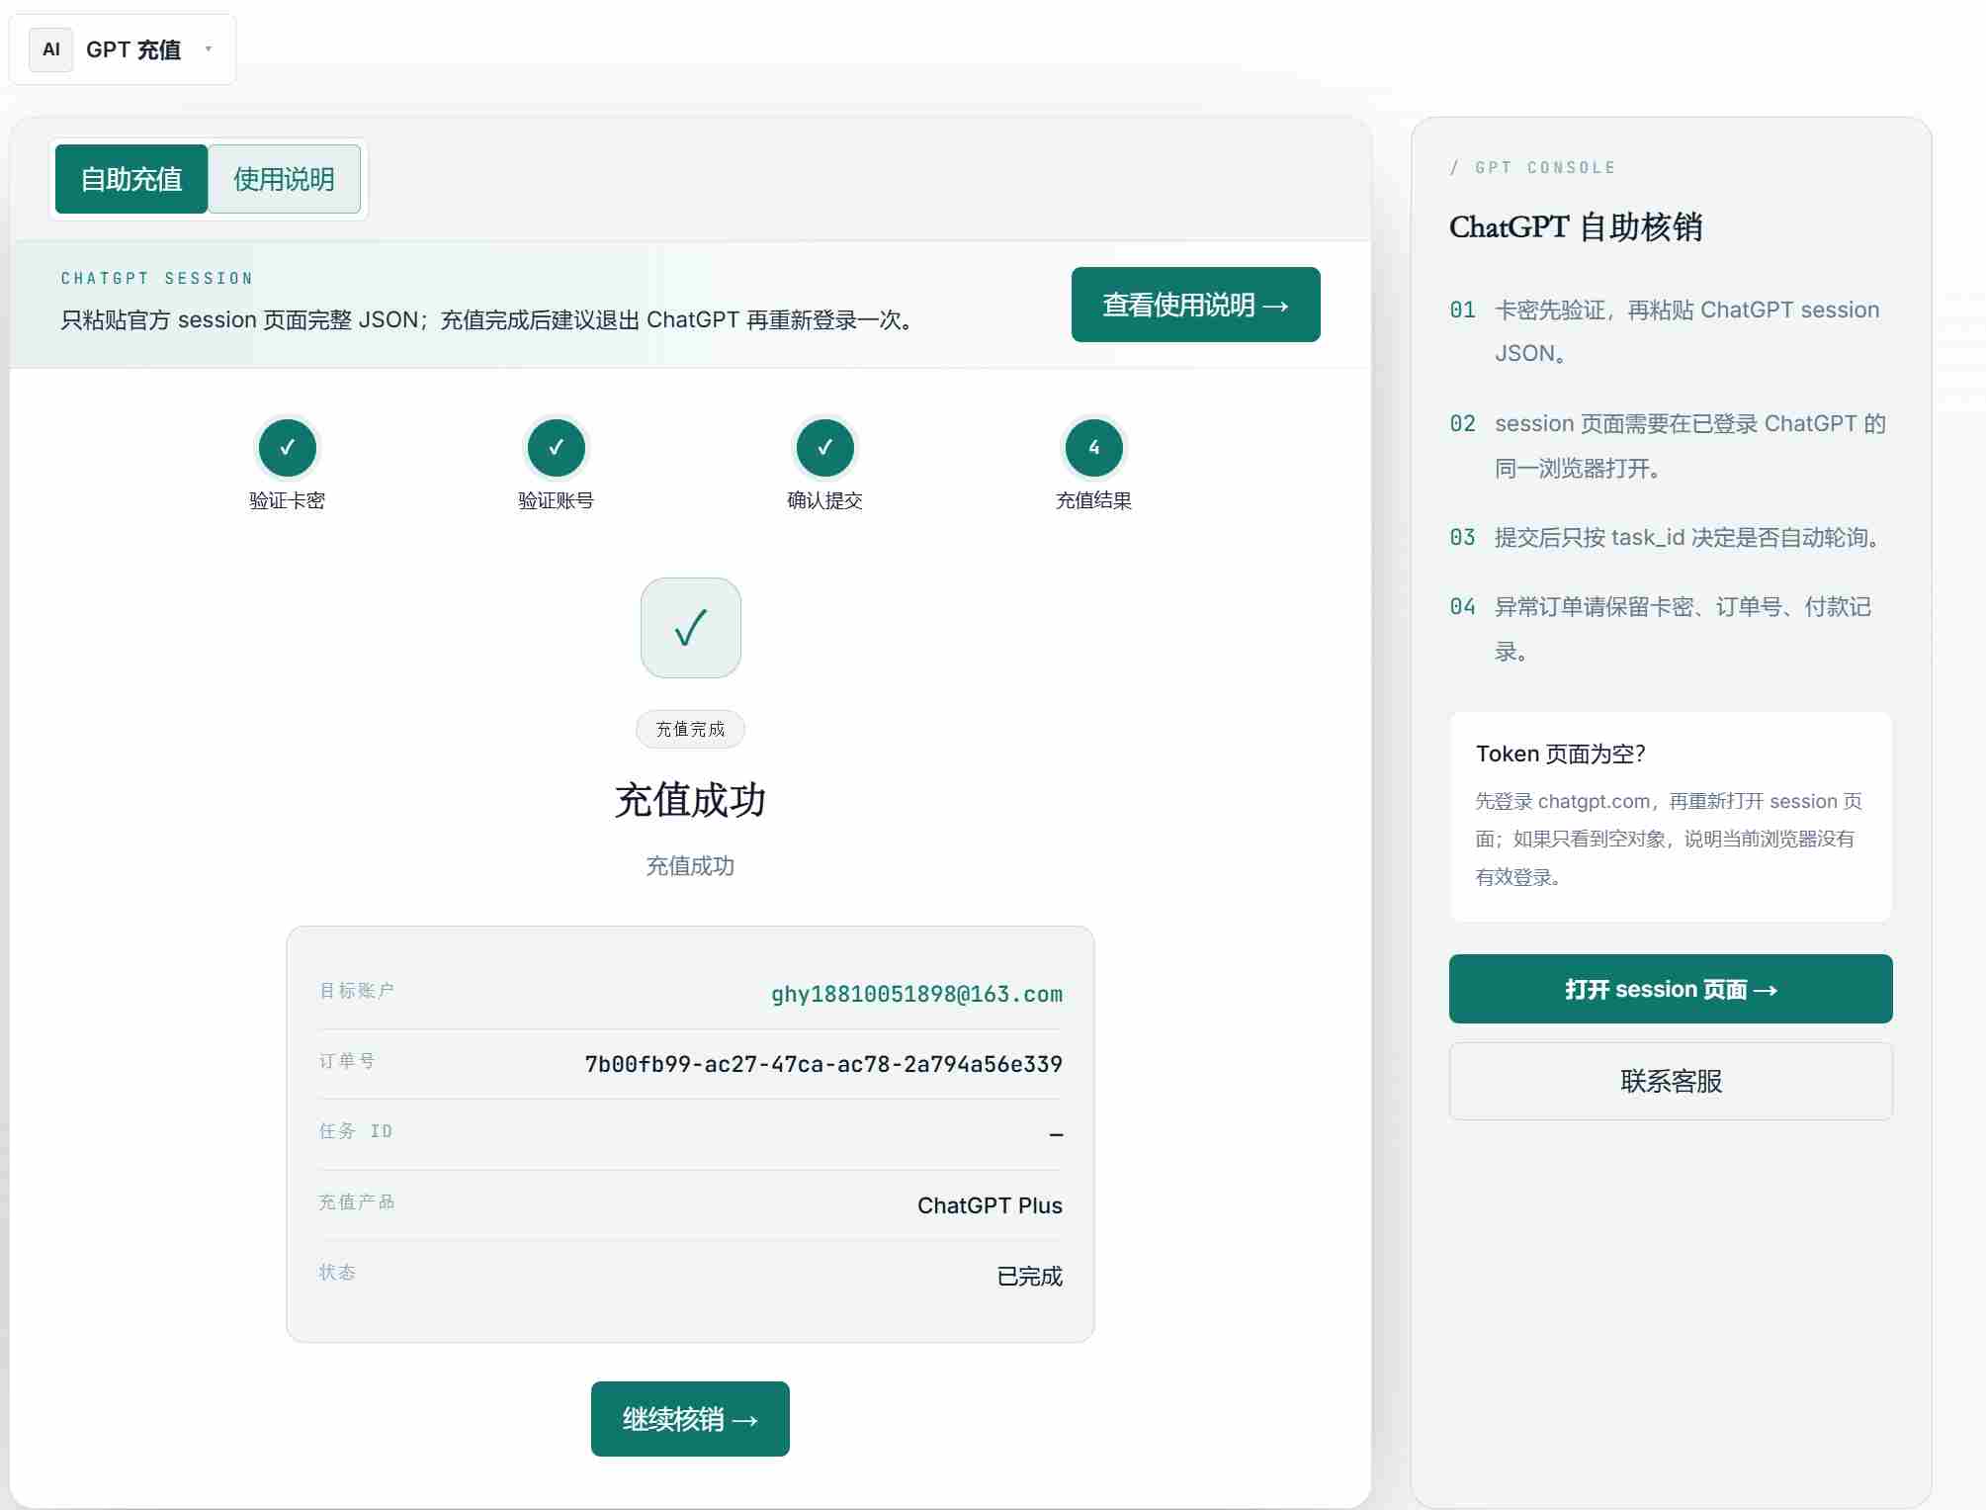Click the email ghy18810051898@163.com

point(916,994)
